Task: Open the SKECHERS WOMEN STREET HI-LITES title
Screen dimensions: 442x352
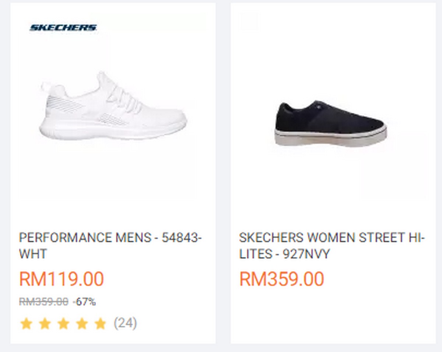Action: pyautogui.click(x=332, y=245)
